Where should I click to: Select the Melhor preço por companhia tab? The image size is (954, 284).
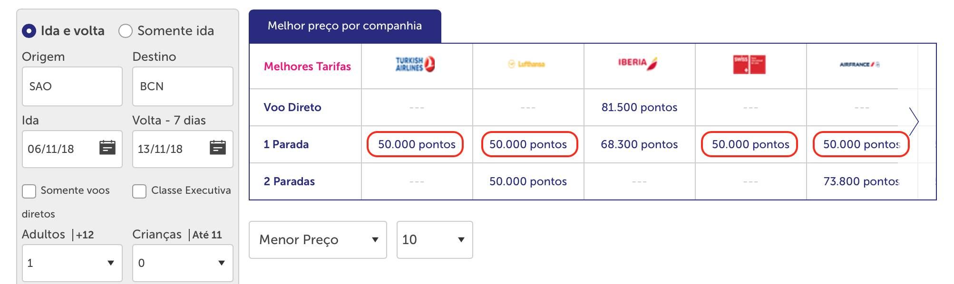coord(345,26)
